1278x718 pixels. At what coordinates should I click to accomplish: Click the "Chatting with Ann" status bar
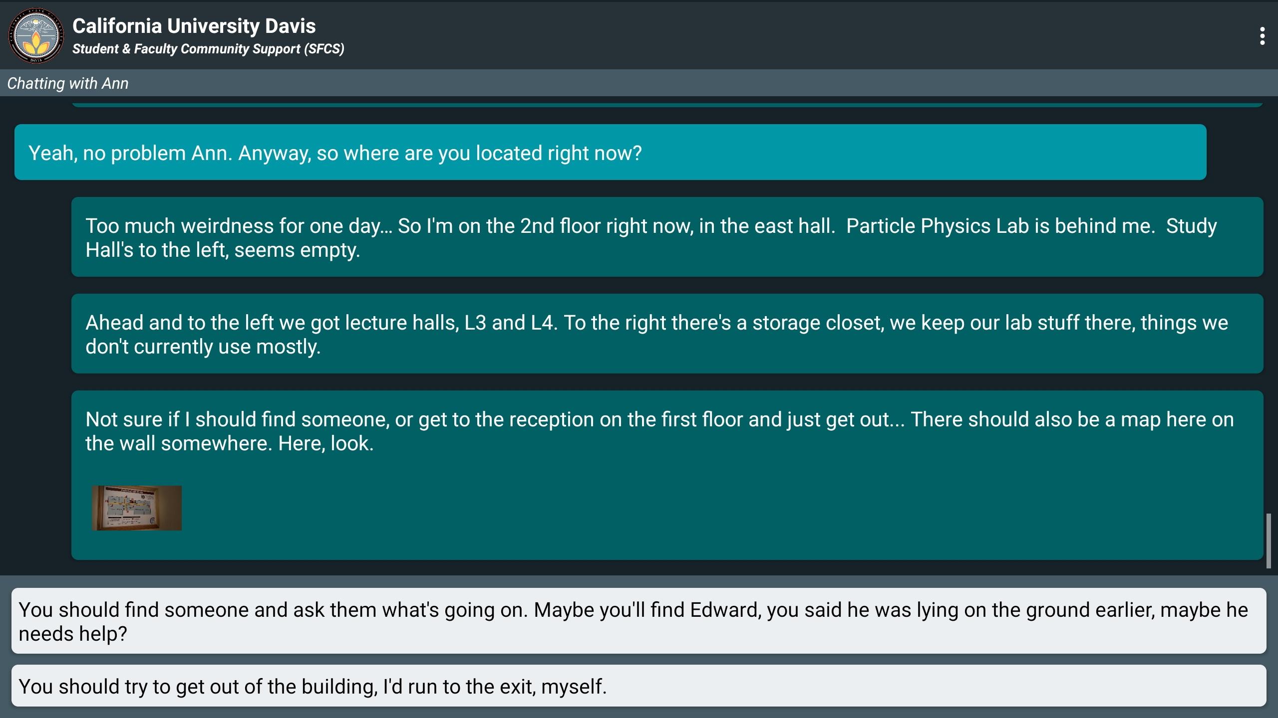68,83
